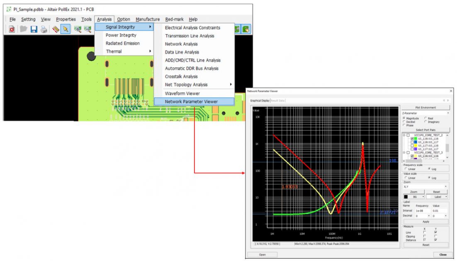
Task: Open Power Integrity from Analysis menu
Action: tap(121, 35)
